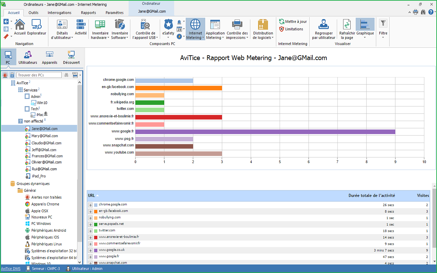437x273 pixels.
Task: Expand the en-gb.facebook.com row
Action: coord(90,211)
